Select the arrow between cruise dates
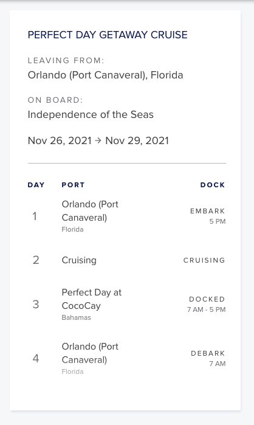Image resolution: width=254 pixels, height=425 pixels. pyautogui.click(x=98, y=140)
